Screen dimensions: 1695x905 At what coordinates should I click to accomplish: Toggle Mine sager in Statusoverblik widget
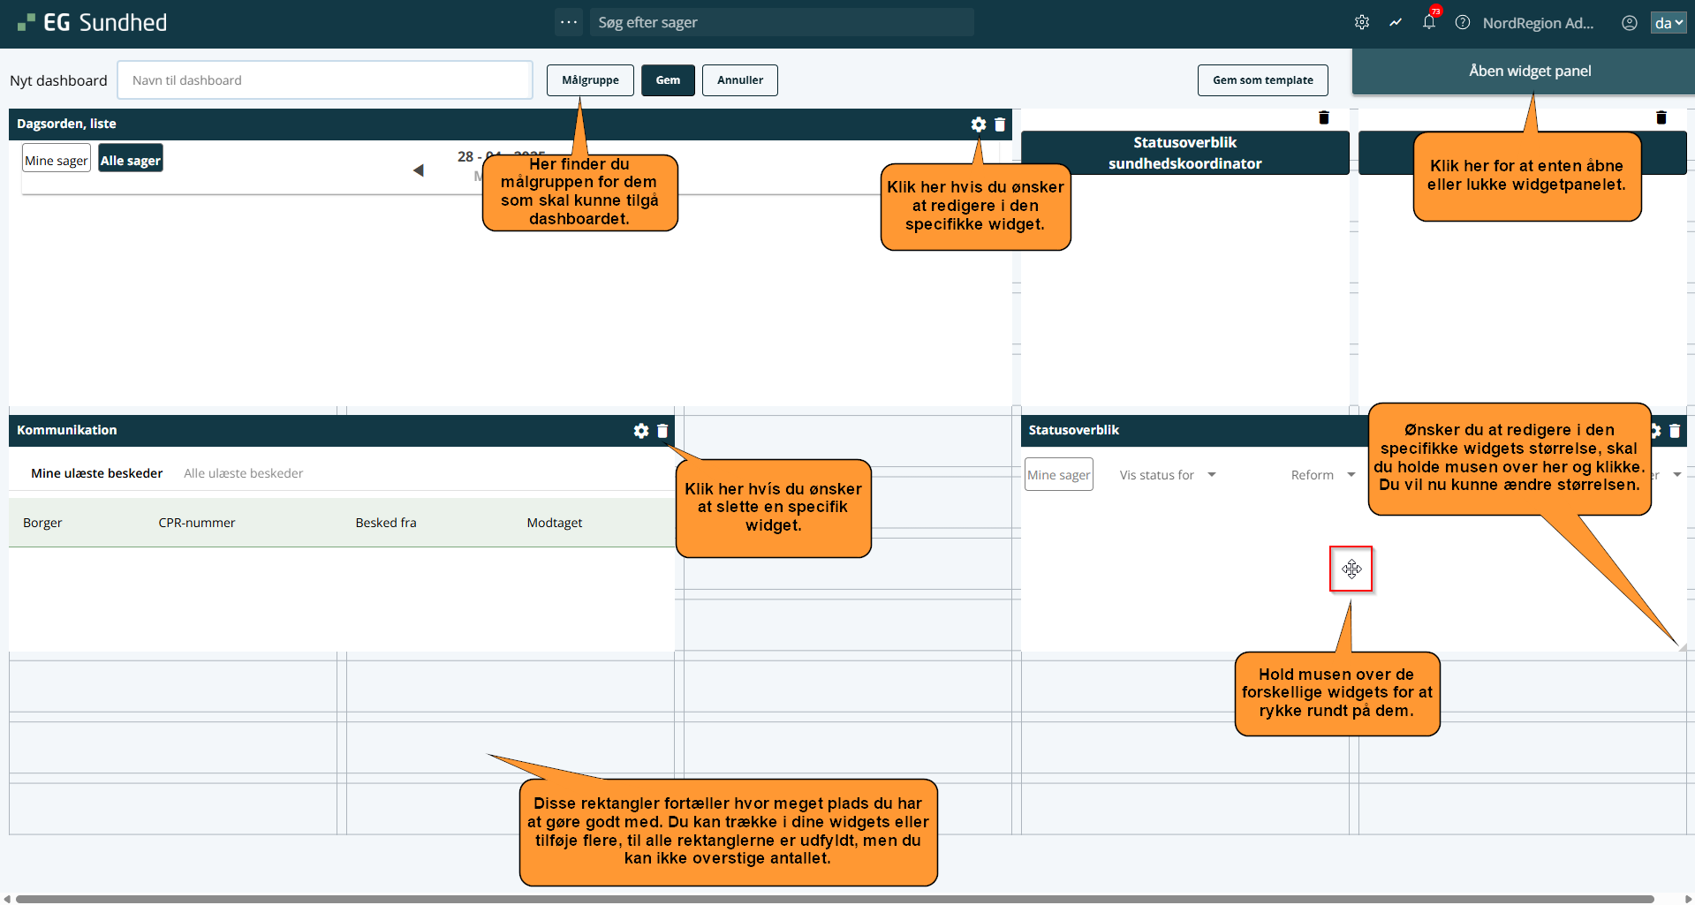1058,475
